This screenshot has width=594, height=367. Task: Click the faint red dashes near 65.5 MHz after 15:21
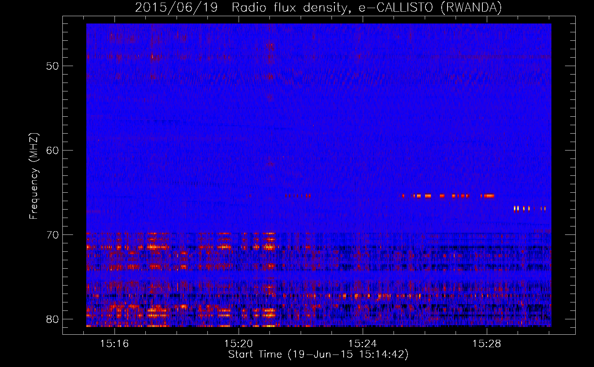click(x=298, y=196)
